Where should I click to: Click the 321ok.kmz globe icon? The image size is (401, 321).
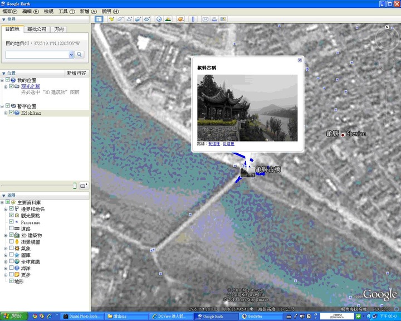17,113
